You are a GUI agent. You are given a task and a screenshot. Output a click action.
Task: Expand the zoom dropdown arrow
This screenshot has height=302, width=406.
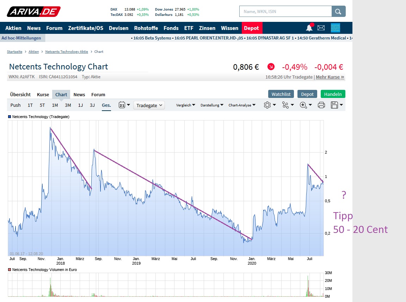point(310,105)
